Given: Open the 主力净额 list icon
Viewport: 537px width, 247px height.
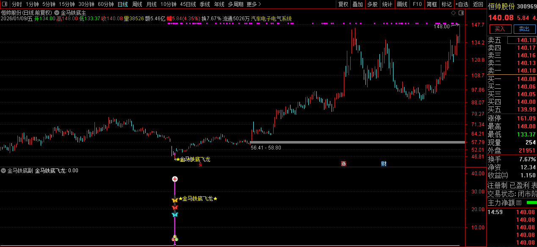Looking at the screenshot, I should pyautogui.click(x=519, y=203).
